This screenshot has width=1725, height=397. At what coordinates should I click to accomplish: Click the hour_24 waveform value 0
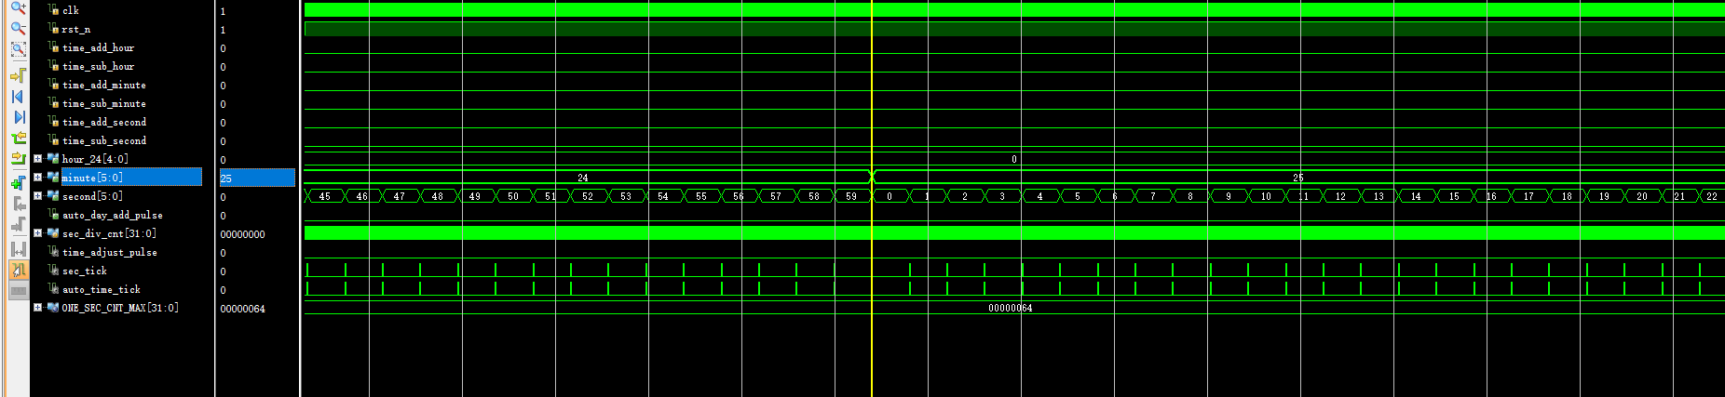tap(1014, 159)
